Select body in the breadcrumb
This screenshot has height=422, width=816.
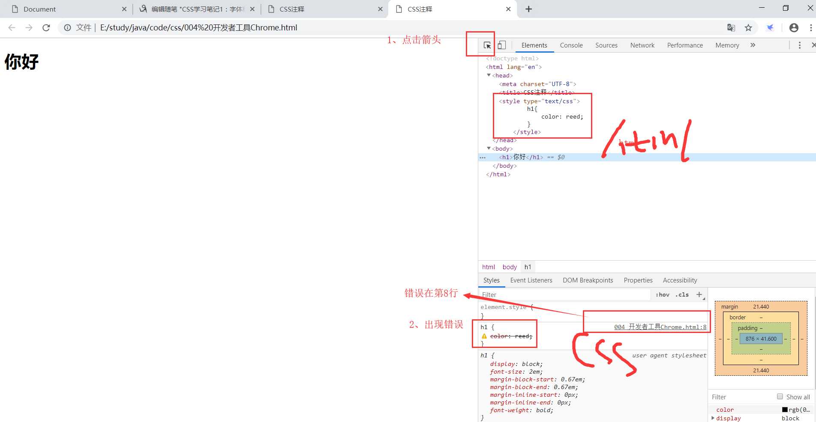510,267
